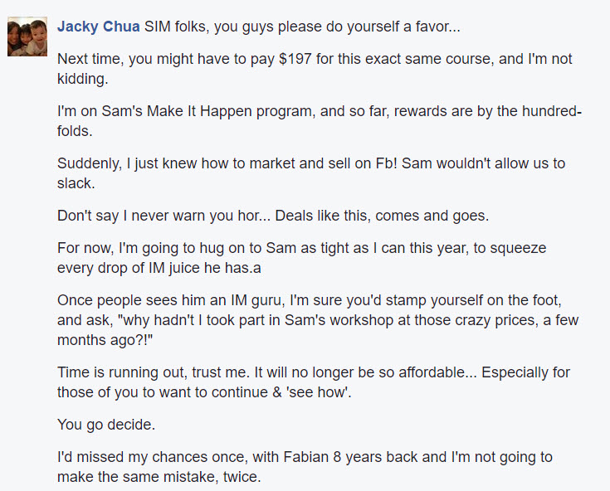Click the Jacky Chua name link

[x=99, y=27]
